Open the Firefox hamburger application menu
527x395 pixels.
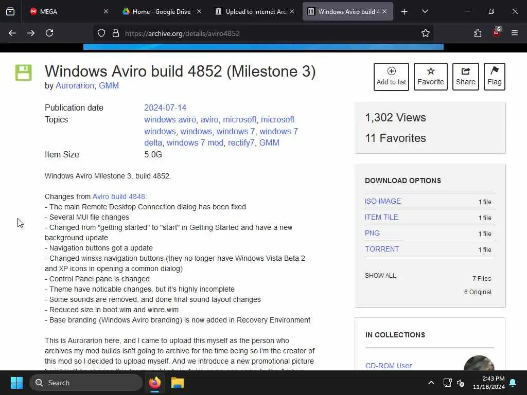point(515,33)
